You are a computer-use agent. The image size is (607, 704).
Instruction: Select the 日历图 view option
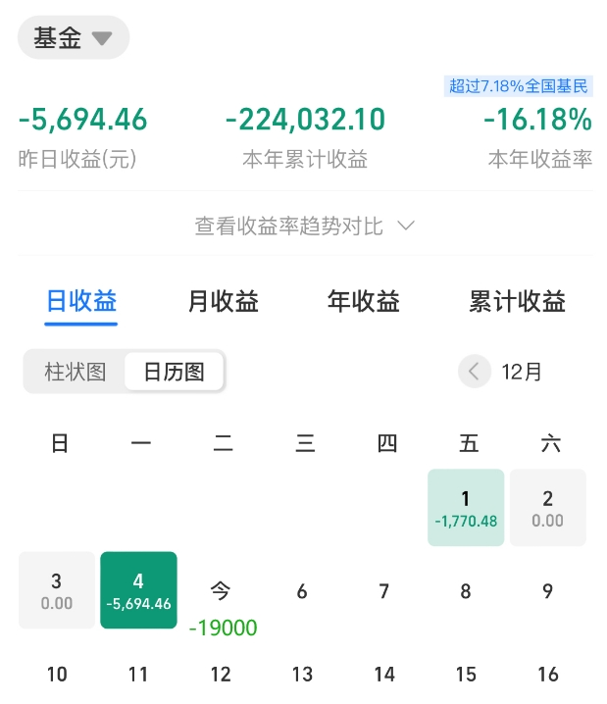[174, 372]
